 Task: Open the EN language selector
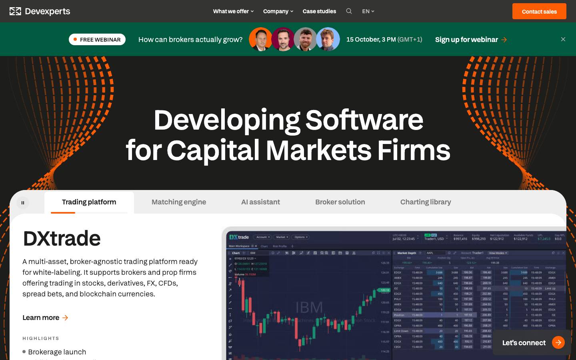[x=368, y=11]
